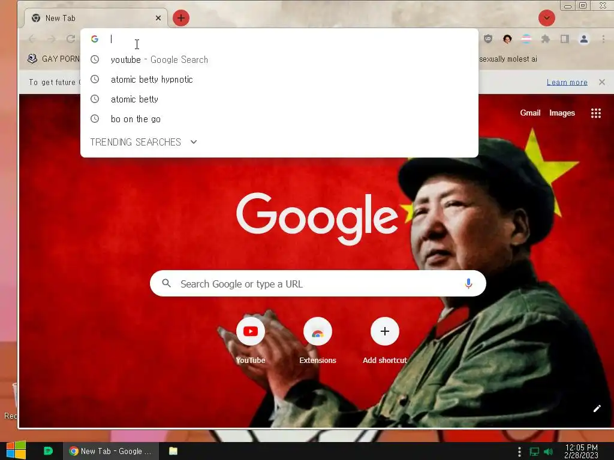Show hidden system tray icons
The height and width of the screenshot is (460, 614).
(x=519, y=452)
